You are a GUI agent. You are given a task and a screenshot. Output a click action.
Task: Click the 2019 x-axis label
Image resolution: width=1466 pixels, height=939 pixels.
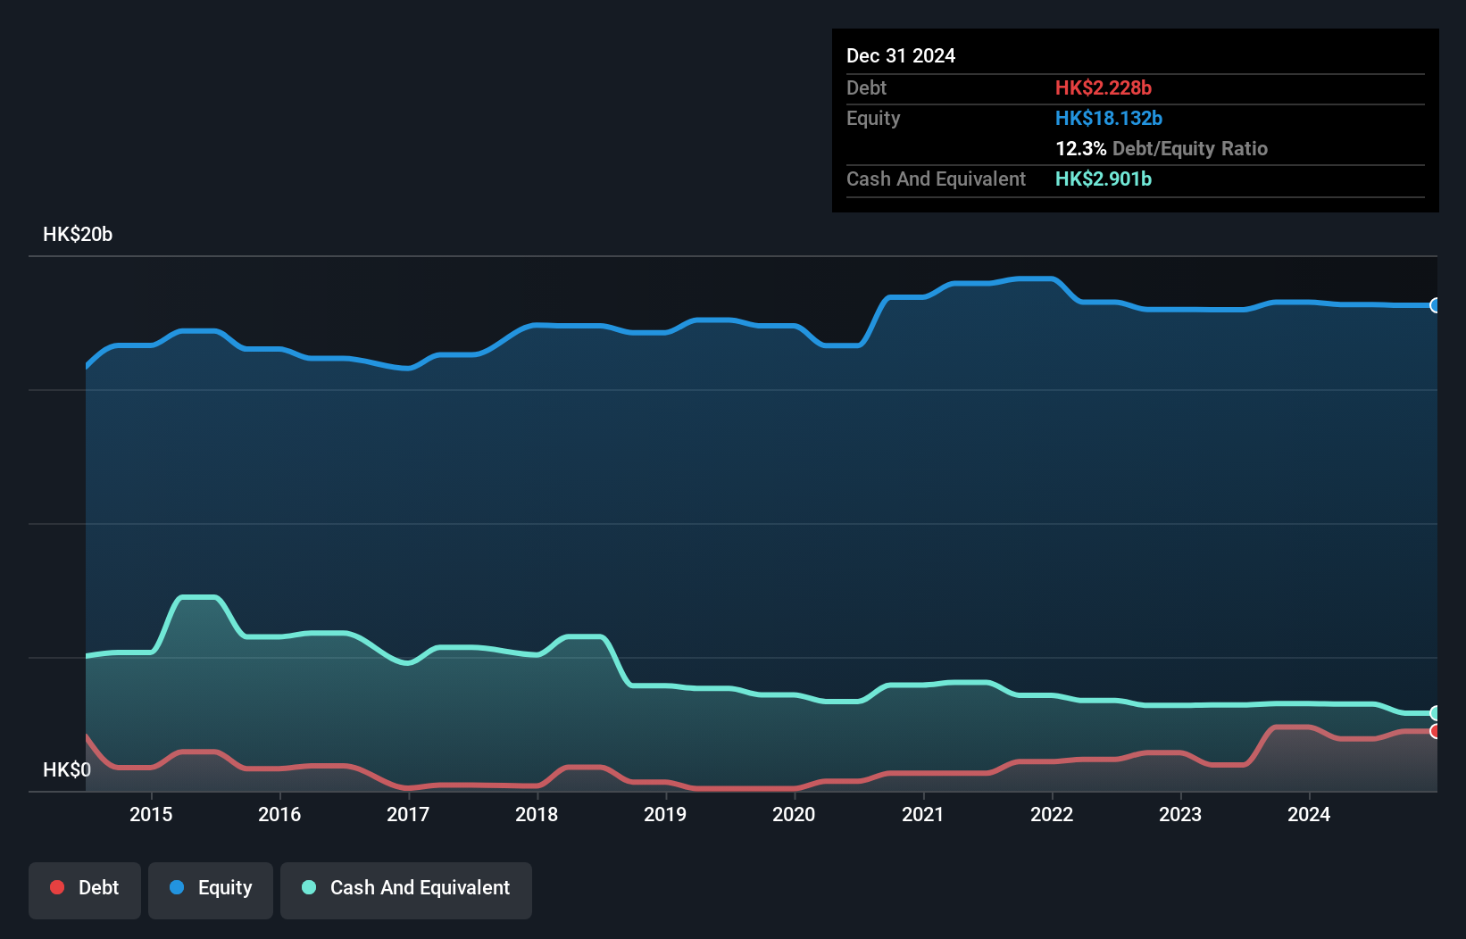click(665, 814)
